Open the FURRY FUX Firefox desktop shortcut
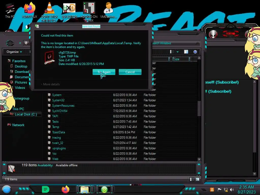260x195 pixels. point(30,10)
